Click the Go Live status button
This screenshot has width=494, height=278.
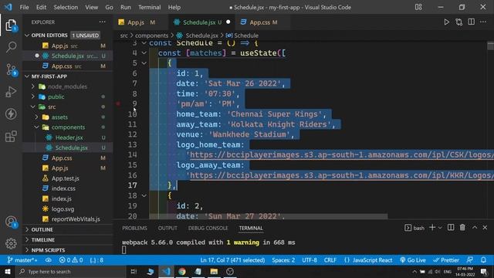click(413, 260)
